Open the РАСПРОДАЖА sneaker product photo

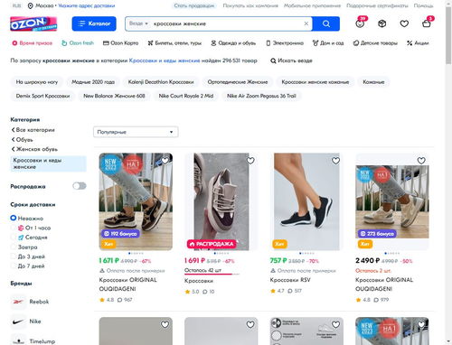coord(221,201)
